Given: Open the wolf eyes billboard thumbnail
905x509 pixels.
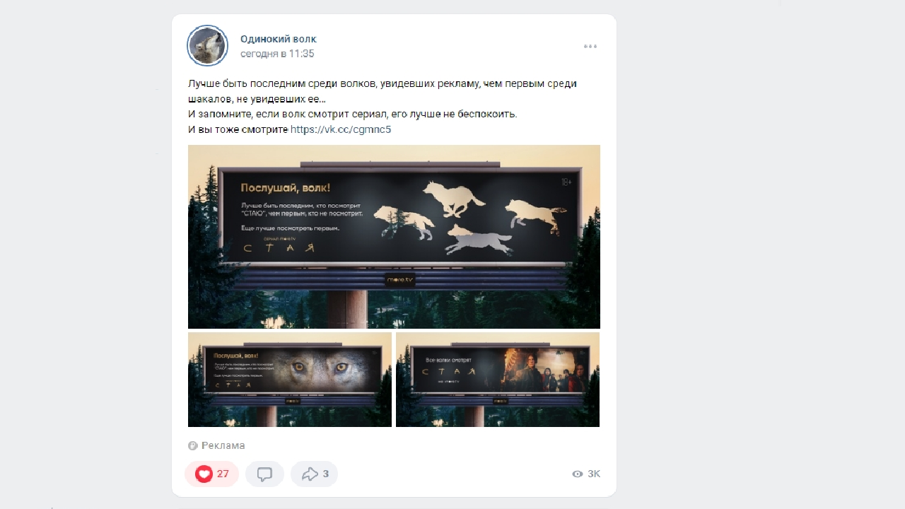Looking at the screenshot, I should pos(290,380).
